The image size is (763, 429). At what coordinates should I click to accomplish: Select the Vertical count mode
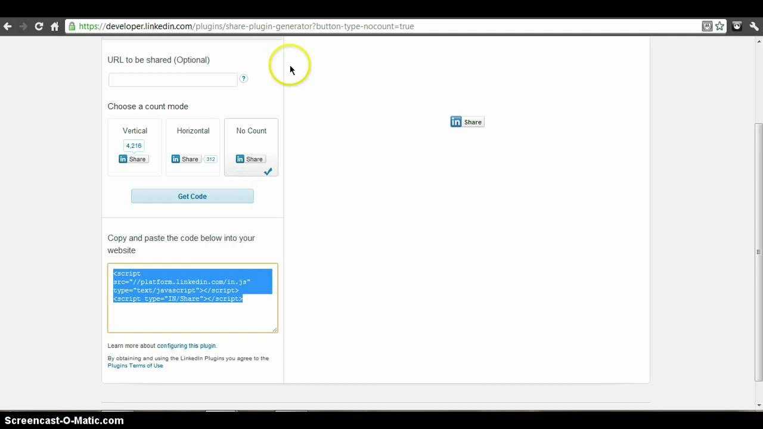click(x=134, y=146)
